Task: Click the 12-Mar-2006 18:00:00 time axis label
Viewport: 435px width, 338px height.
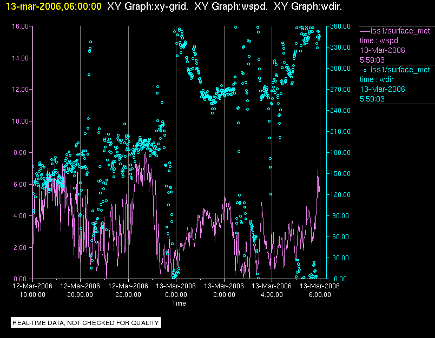Action: [x=32, y=290]
